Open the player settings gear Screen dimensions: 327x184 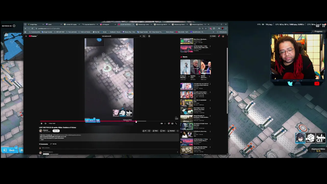point(169,123)
